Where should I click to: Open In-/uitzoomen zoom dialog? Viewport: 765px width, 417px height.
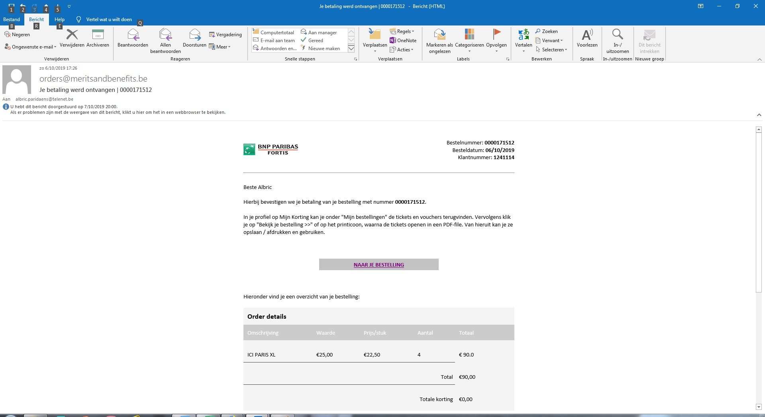pos(618,41)
